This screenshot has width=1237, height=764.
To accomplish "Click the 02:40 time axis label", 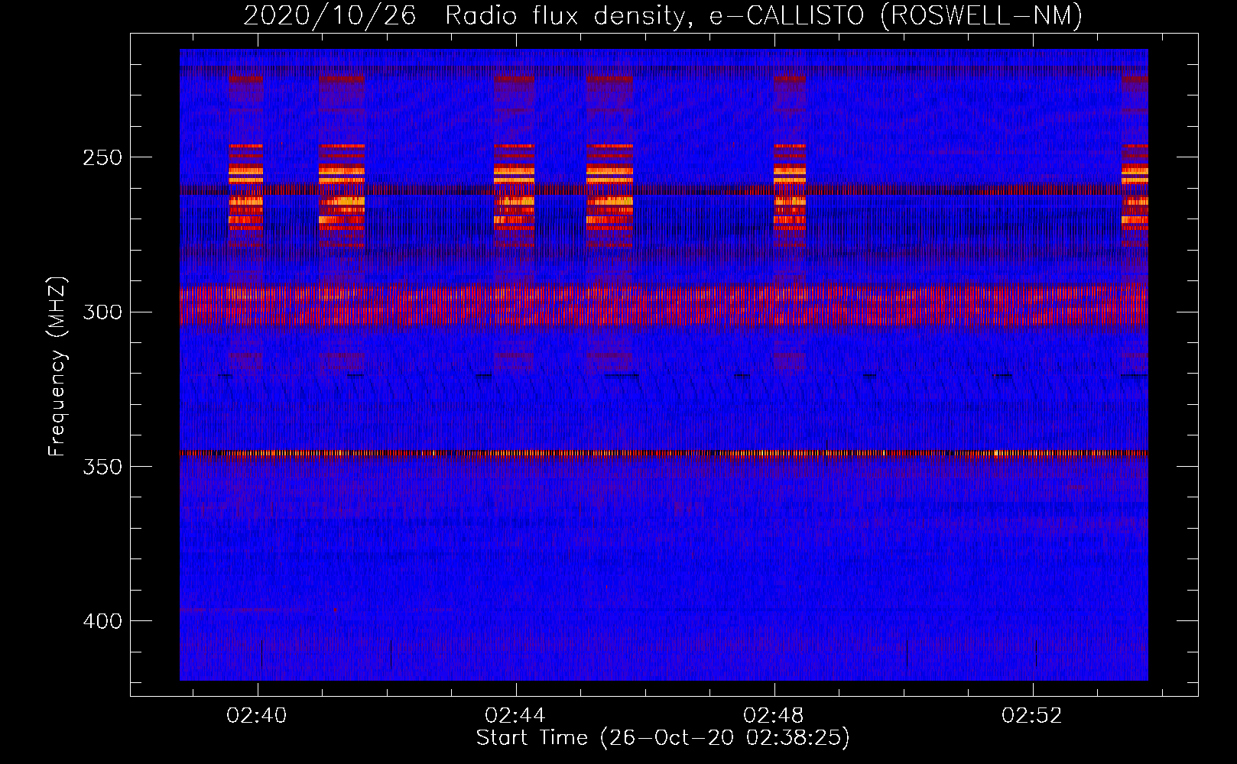I will [x=257, y=715].
